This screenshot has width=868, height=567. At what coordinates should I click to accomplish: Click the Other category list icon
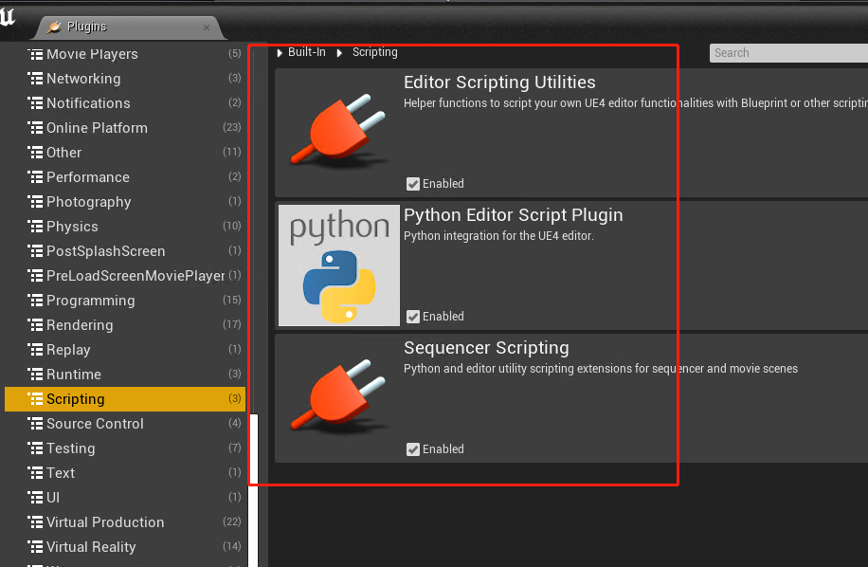[x=35, y=153]
